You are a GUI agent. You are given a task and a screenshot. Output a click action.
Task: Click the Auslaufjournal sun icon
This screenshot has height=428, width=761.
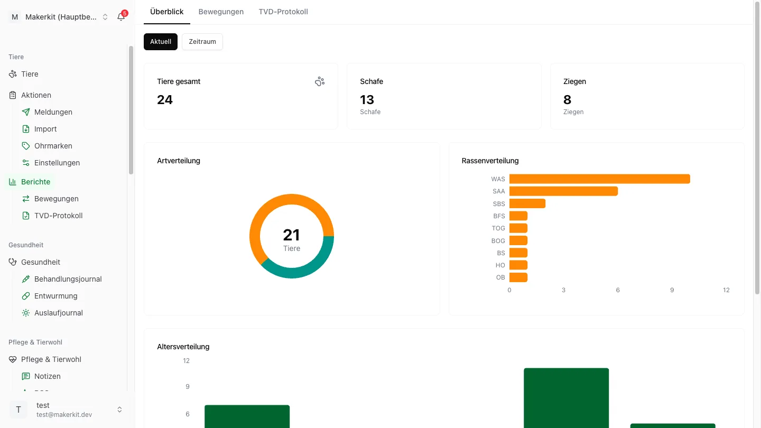tap(26, 313)
